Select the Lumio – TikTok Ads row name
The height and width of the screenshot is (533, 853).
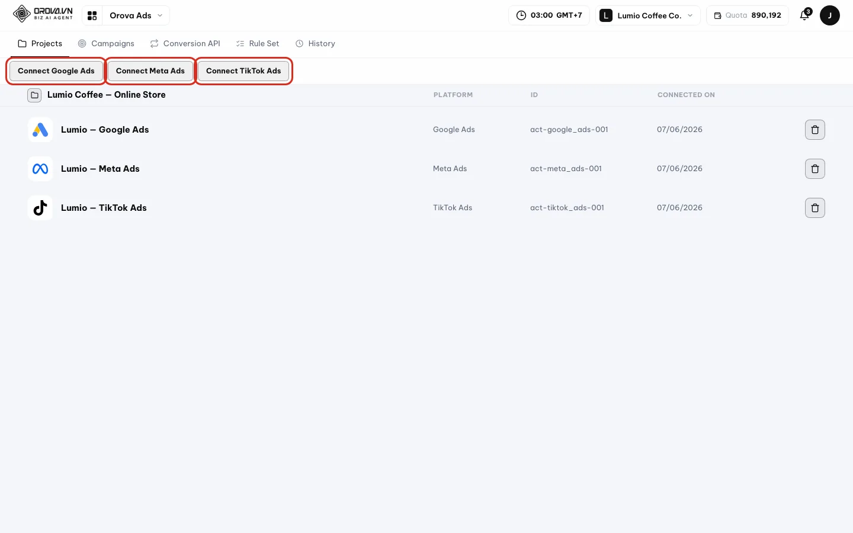(x=104, y=208)
